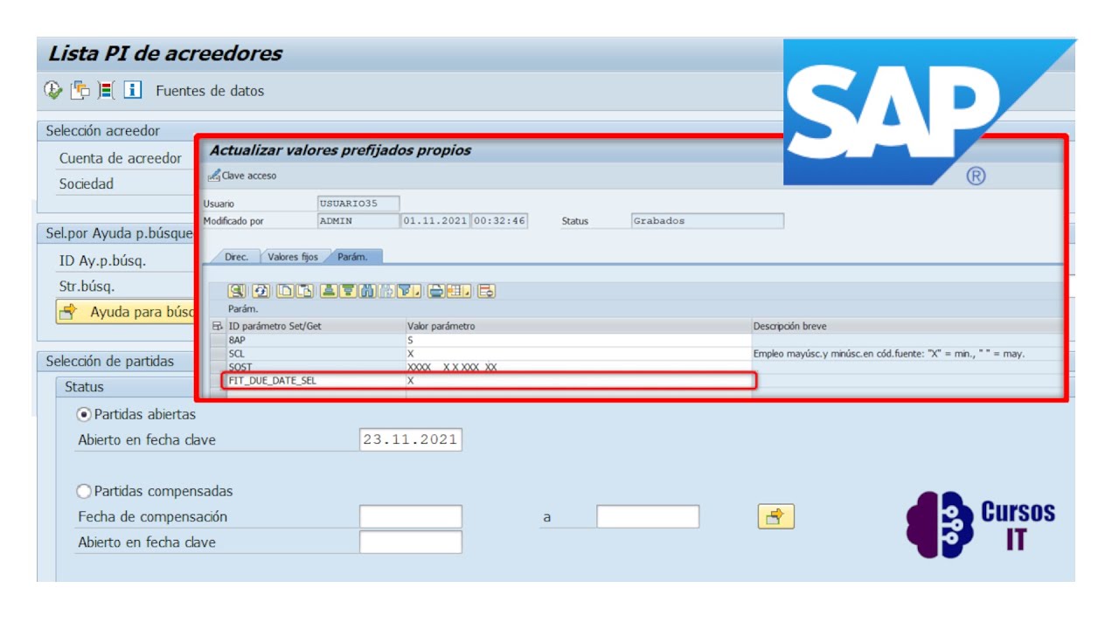This screenshot has height=629, width=1119.
Task: Click the USUARIO35 user field
Action: pos(358,204)
